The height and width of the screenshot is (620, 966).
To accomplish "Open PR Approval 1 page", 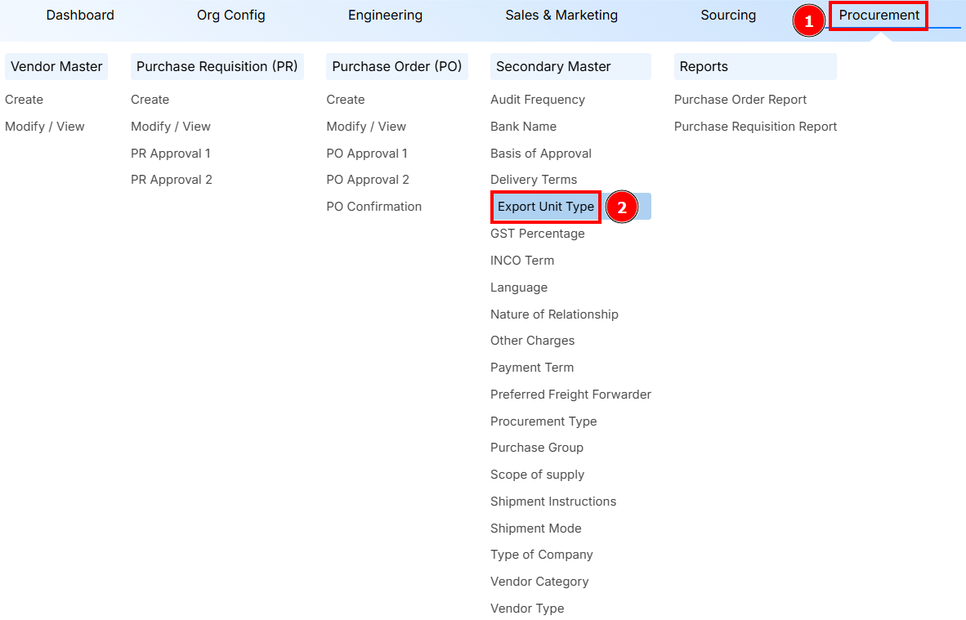I will [171, 153].
